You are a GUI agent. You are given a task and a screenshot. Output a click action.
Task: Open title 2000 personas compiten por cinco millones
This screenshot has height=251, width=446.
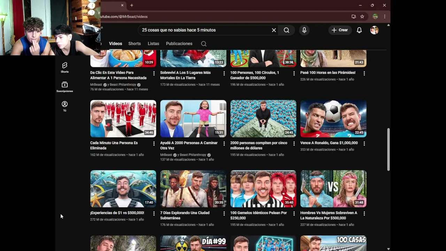259,145
